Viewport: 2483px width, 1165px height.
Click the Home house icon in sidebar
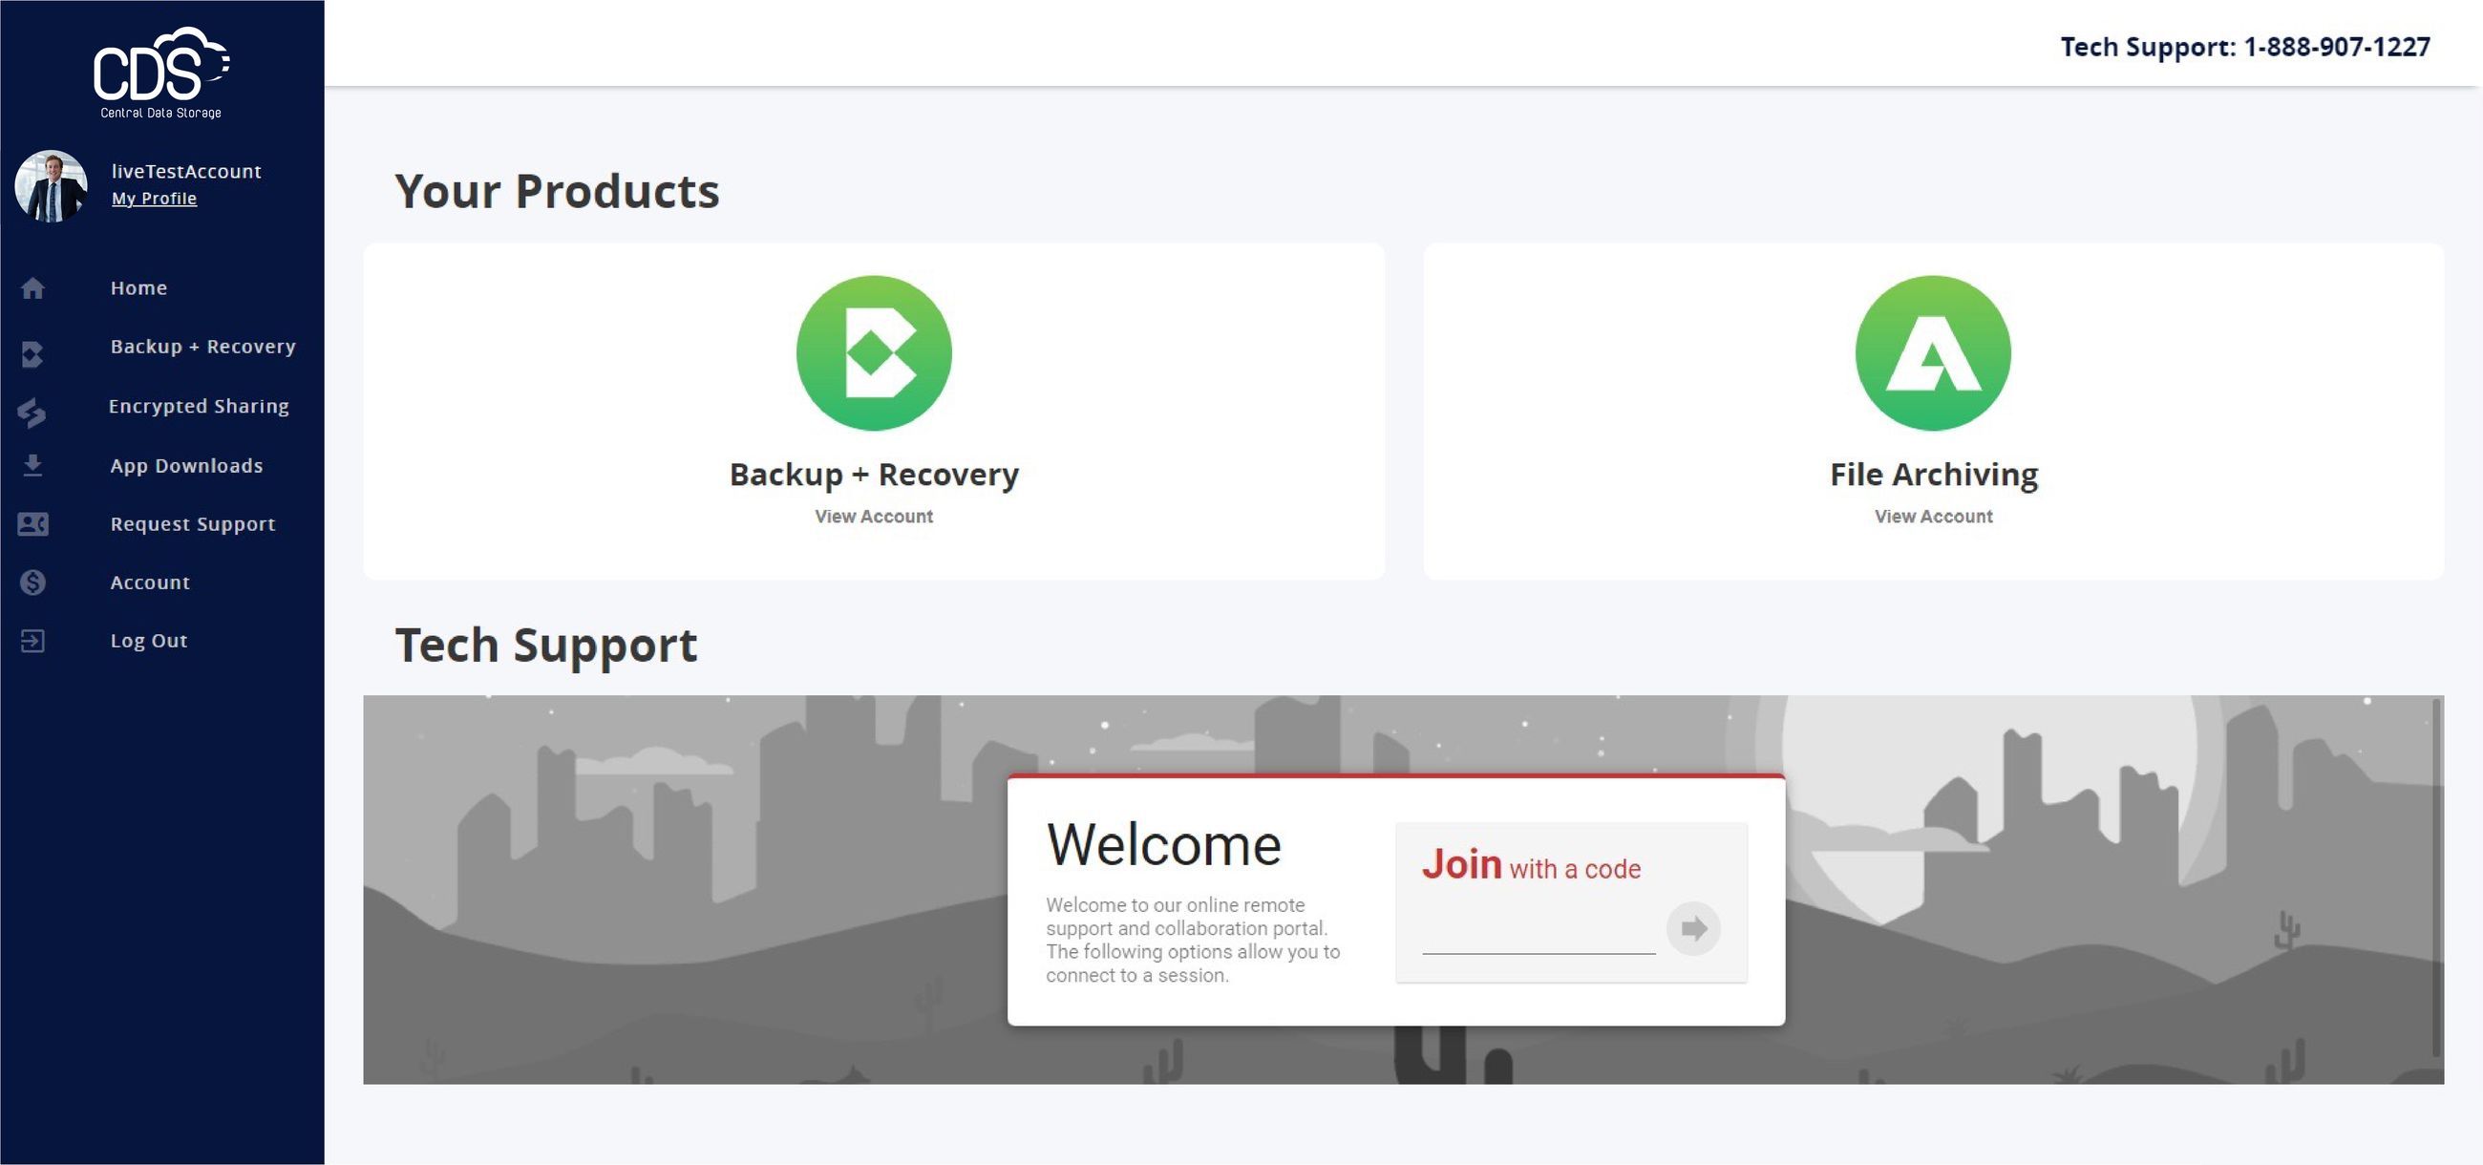click(32, 288)
